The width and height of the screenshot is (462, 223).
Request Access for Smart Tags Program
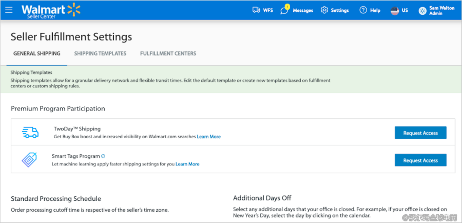421,160
